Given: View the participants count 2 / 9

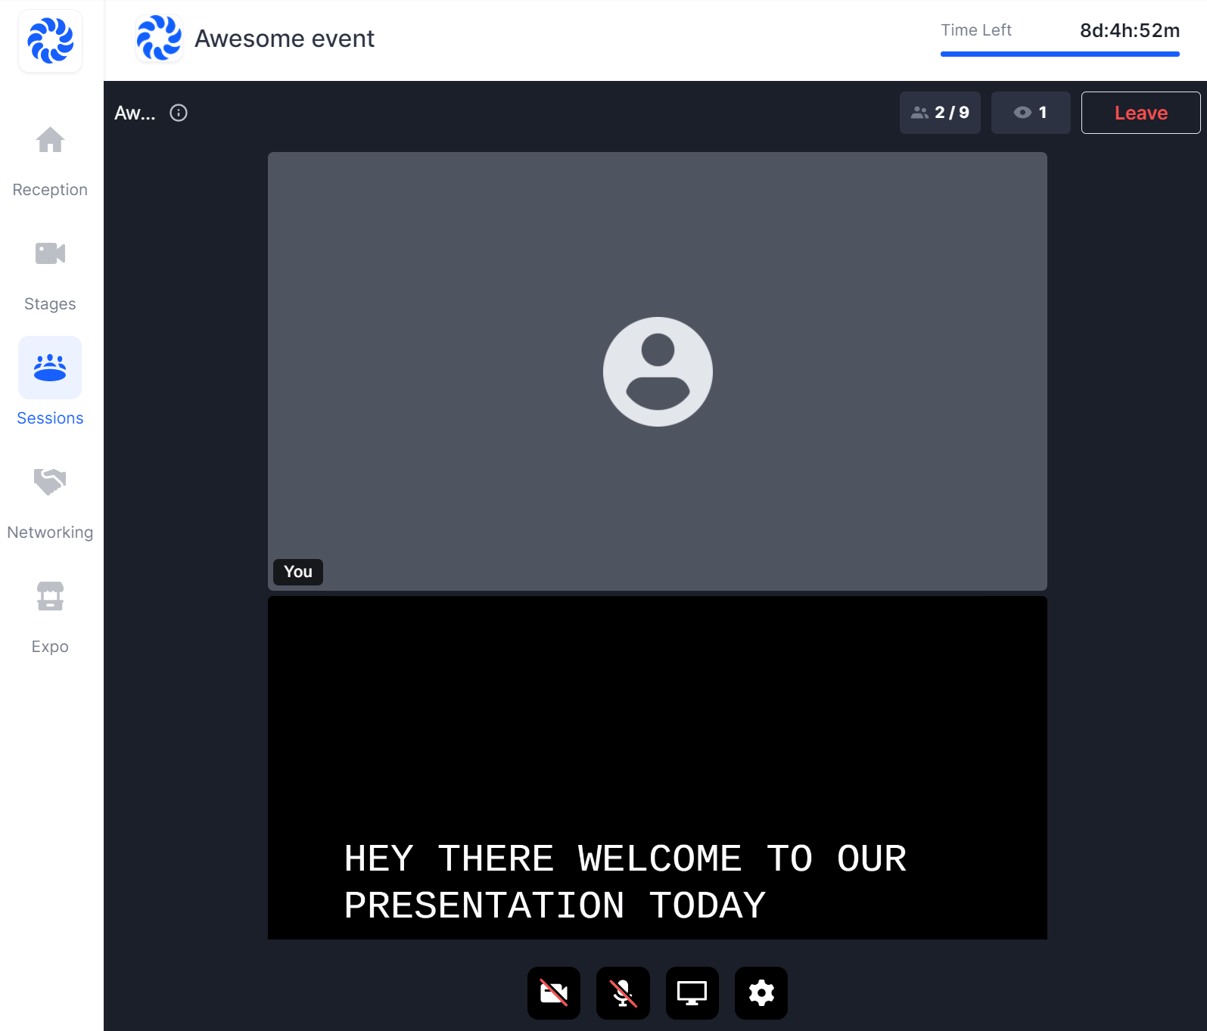Looking at the screenshot, I should (x=940, y=113).
